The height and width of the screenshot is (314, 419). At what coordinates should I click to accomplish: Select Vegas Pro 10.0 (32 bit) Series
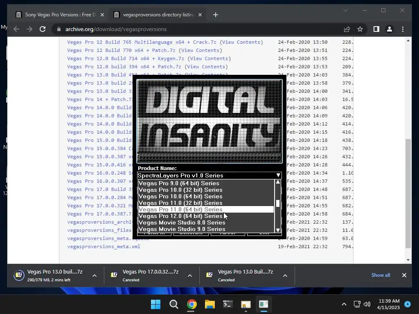206,190
